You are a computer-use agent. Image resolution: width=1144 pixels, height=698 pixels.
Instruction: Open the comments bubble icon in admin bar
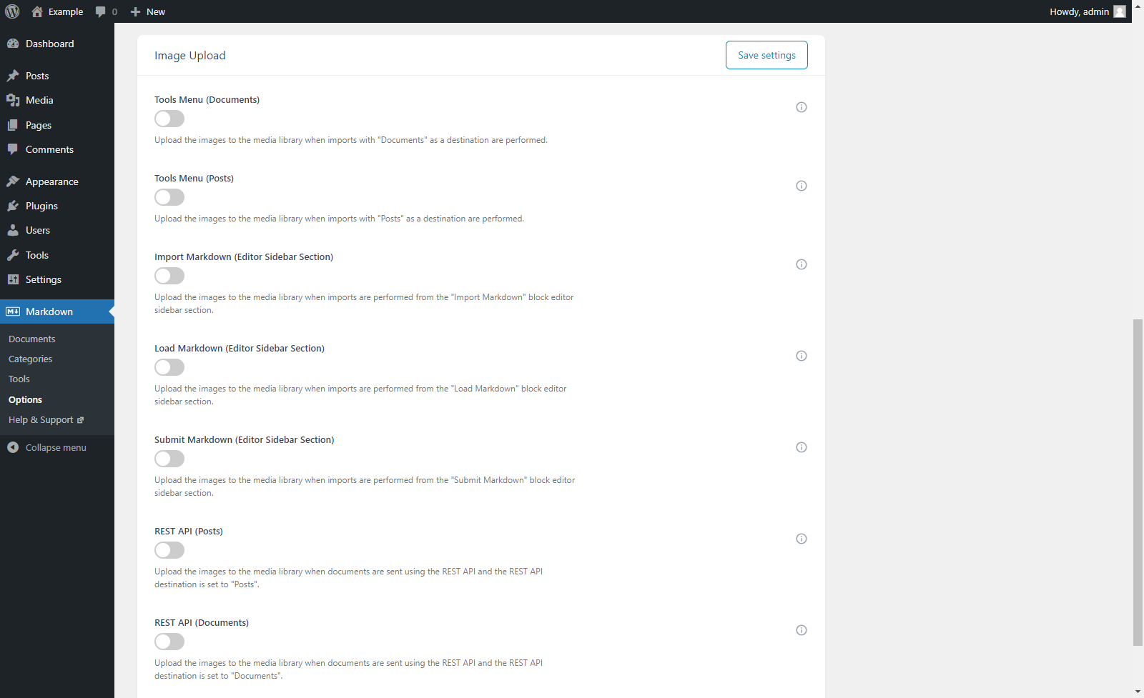(101, 11)
